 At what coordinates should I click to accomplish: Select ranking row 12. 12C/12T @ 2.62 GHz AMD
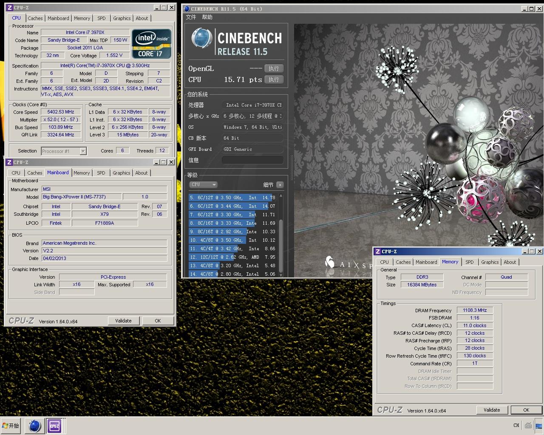coord(232,257)
